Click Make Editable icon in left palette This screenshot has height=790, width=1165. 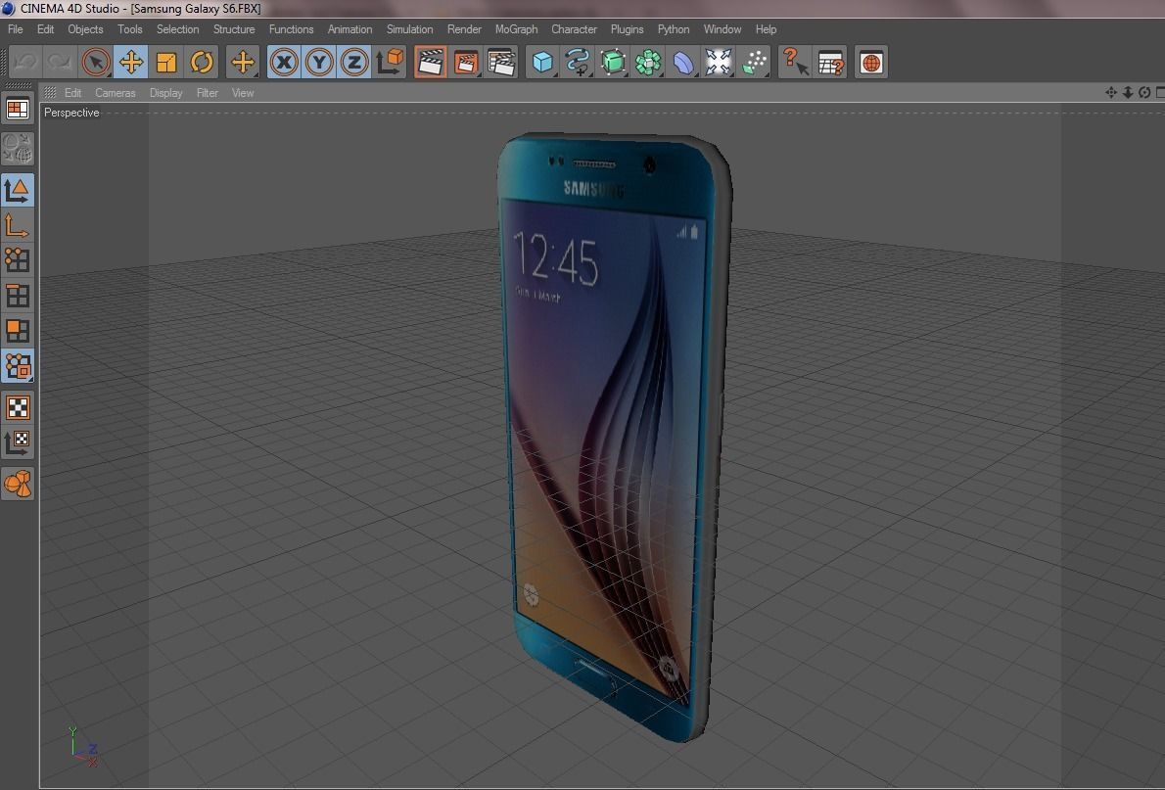coord(18,149)
